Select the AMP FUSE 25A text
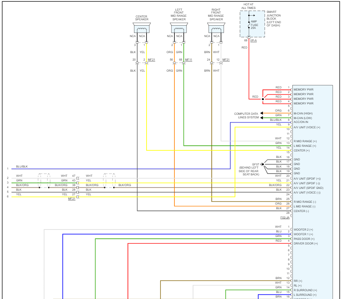This screenshot has height=299, width=342. click(254, 25)
